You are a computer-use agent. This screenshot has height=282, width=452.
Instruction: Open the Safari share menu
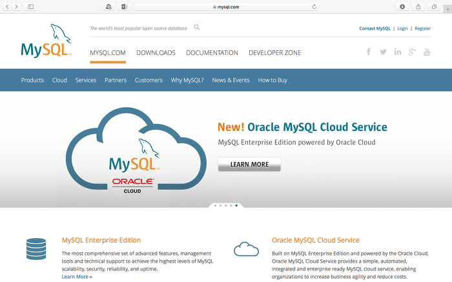pyautogui.click(x=418, y=6)
